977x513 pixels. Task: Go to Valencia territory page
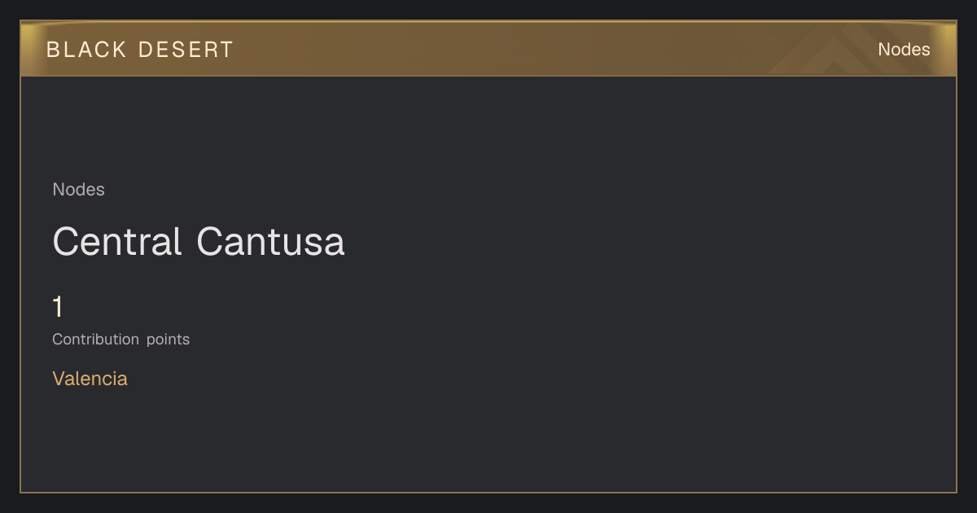coord(90,379)
